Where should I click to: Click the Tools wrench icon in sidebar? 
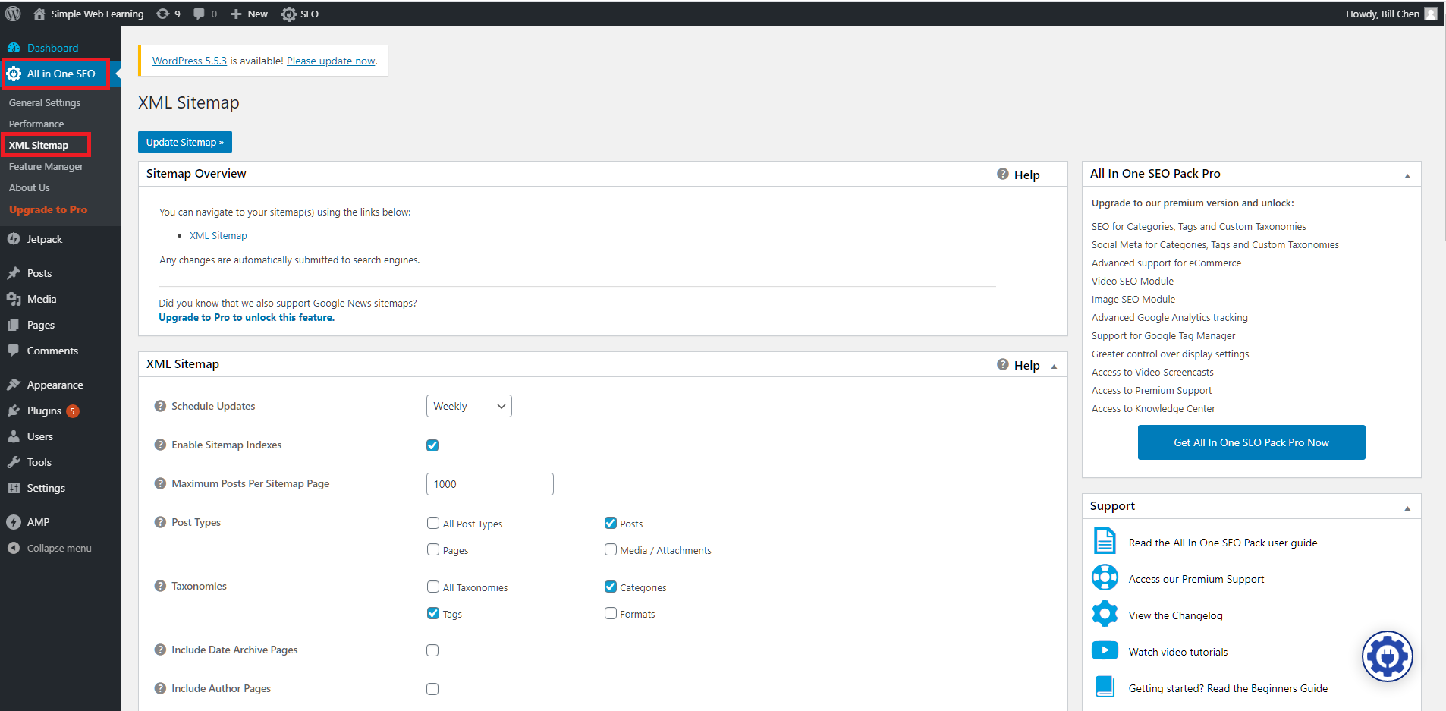[14, 462]
